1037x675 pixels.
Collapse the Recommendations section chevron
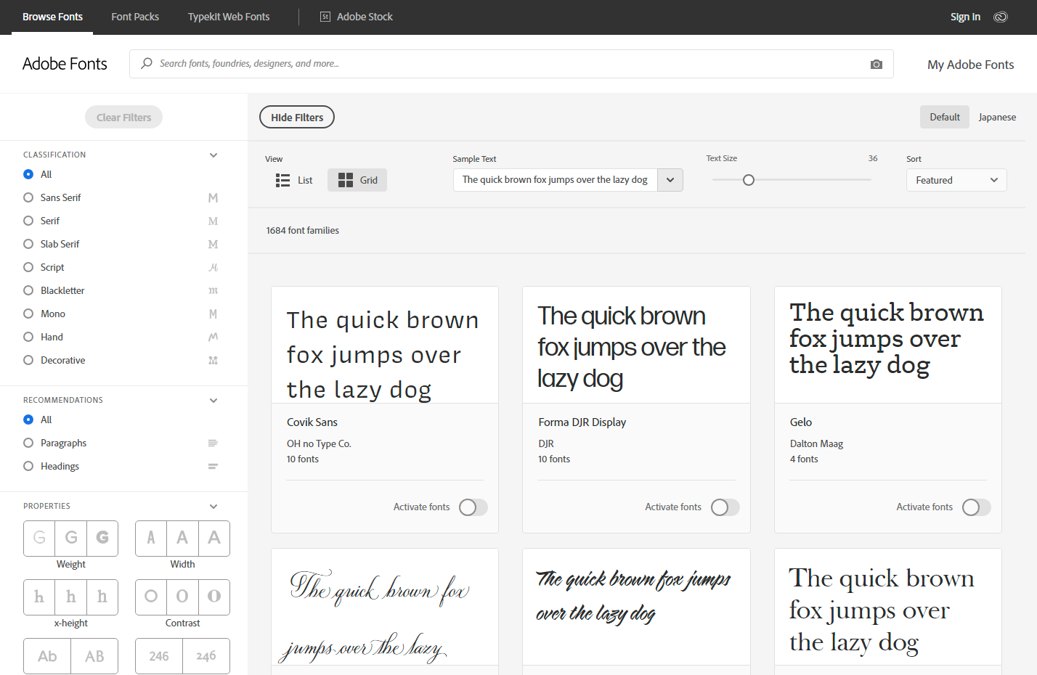213,400
